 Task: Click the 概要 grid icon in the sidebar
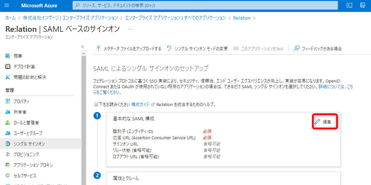pyautogui.click(x=8, y=56)
